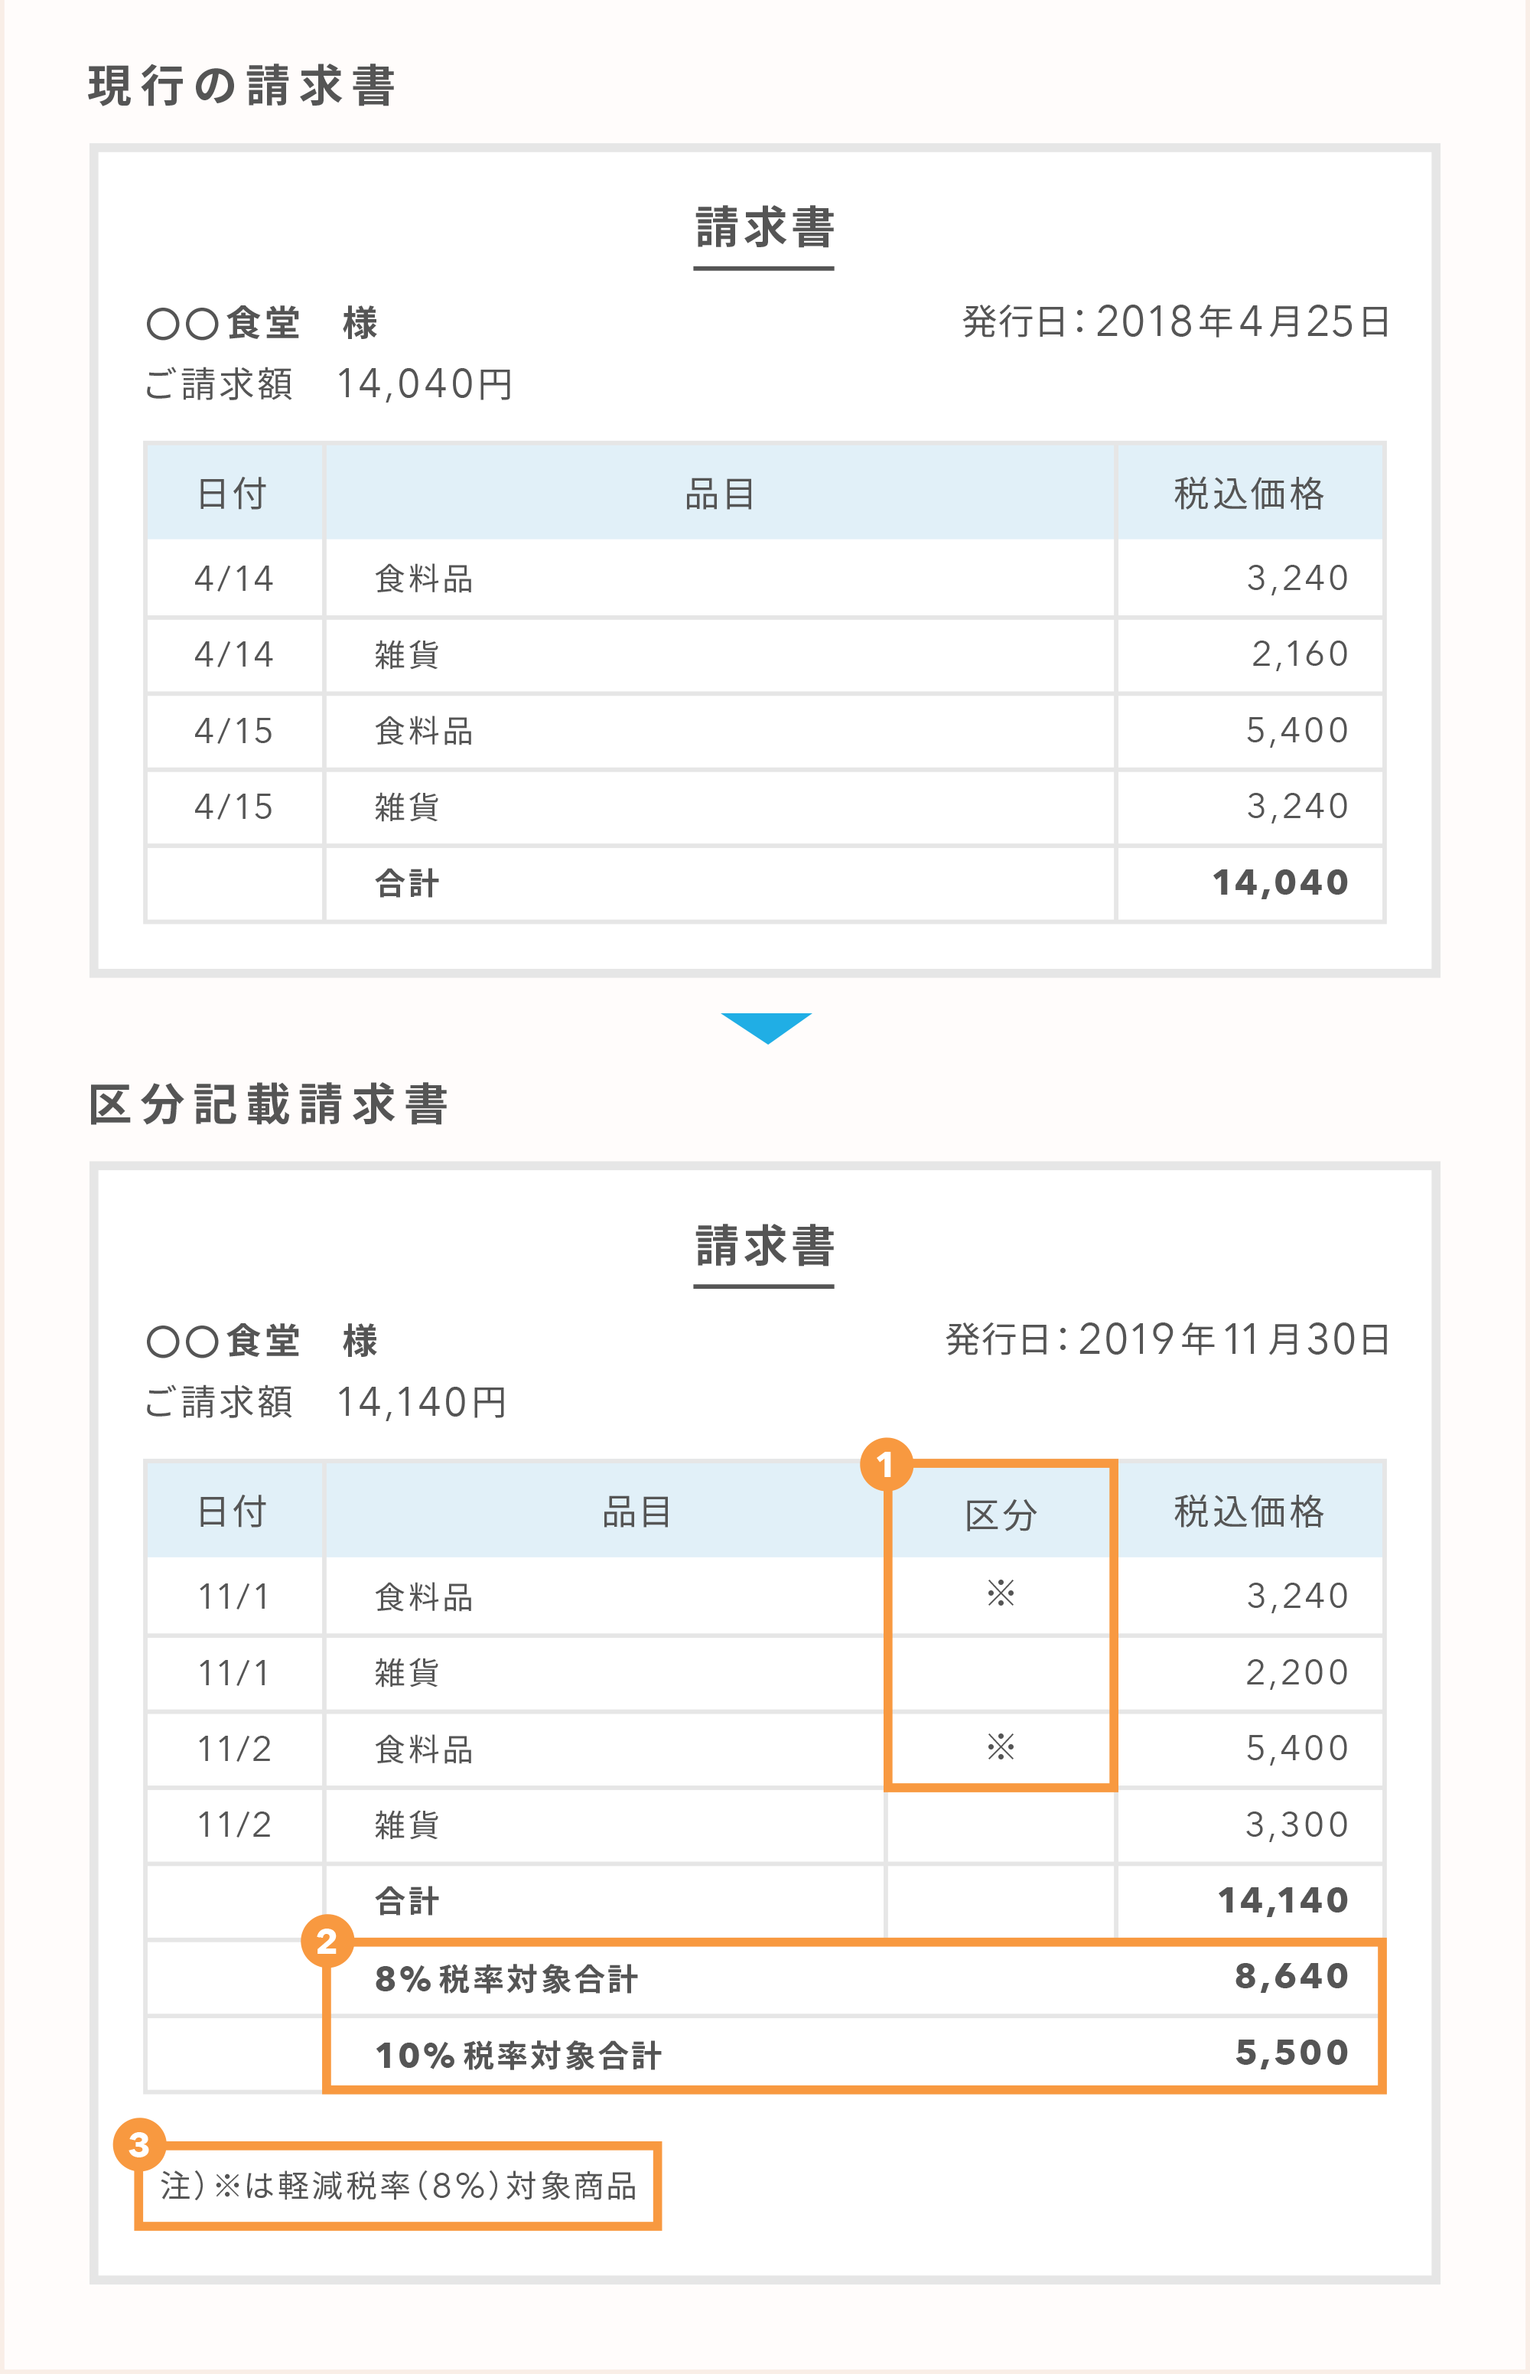
Task: Select the issue date "発行日:2018年4月25日"
Action: coord(1175,321)
